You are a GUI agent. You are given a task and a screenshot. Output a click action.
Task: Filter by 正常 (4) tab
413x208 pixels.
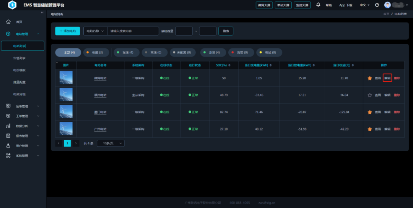[x=213, y=53]
